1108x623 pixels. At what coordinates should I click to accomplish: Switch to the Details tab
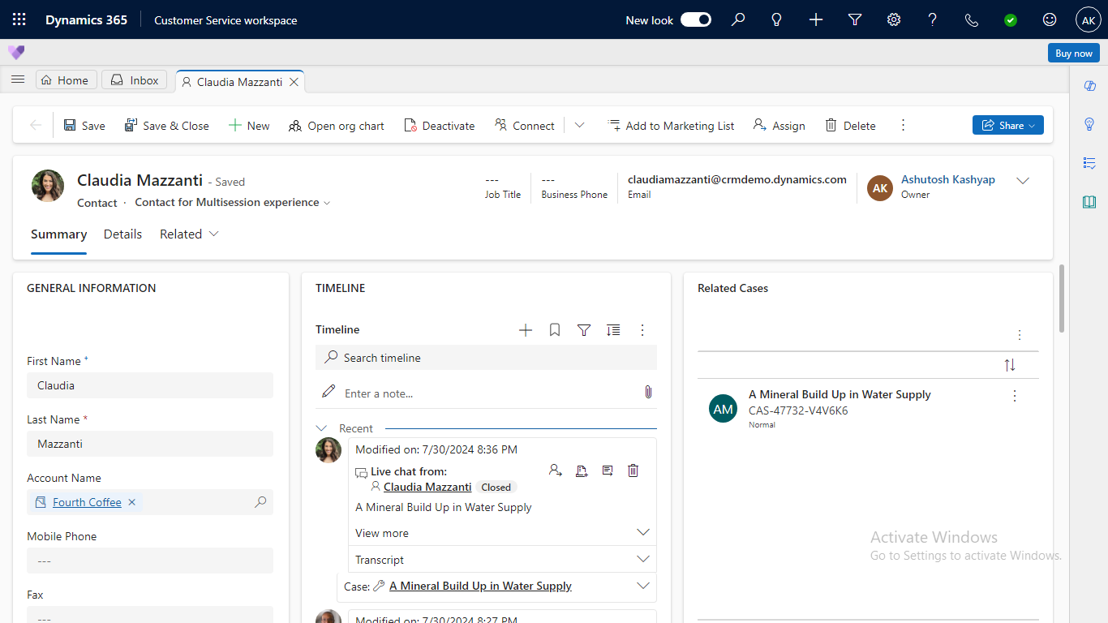122,234
